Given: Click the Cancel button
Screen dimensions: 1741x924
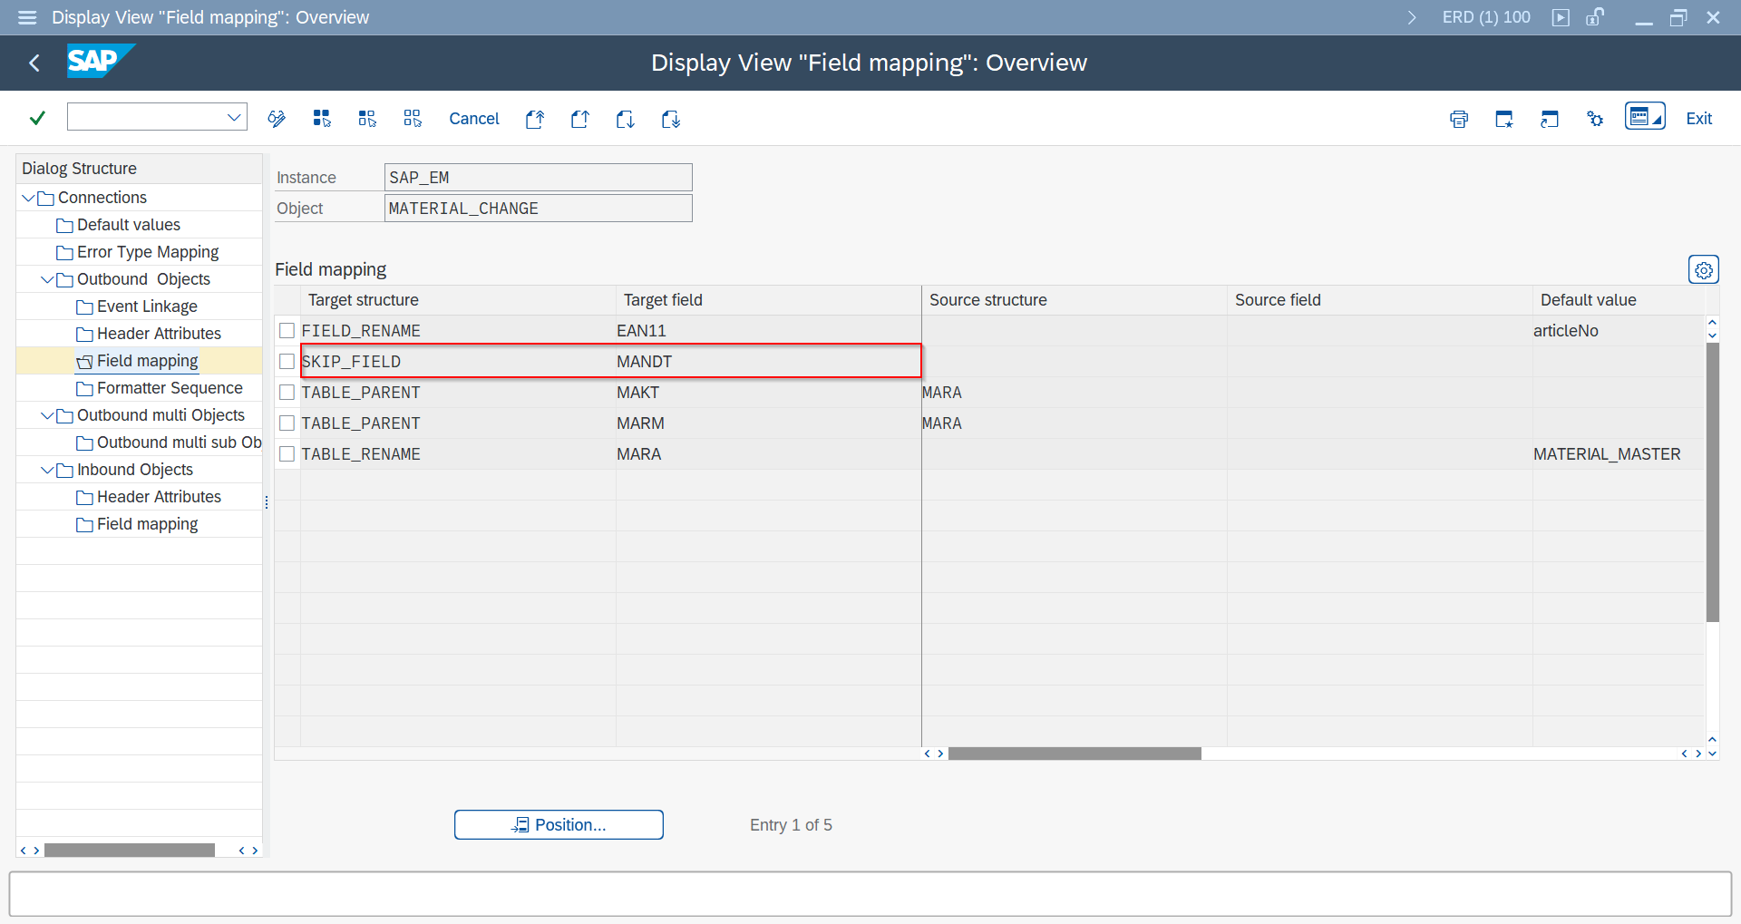Looking at the screenshot, I should (x=474, y=119).
